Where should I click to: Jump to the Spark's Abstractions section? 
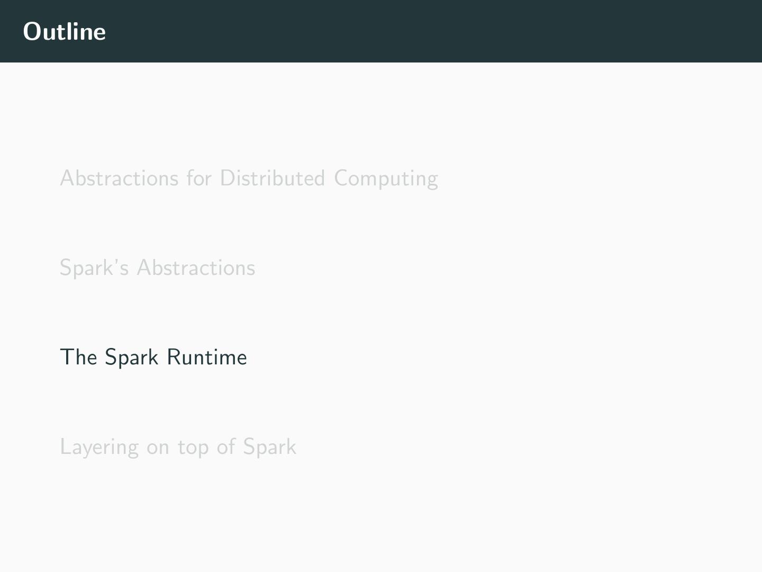click(157, 268)
